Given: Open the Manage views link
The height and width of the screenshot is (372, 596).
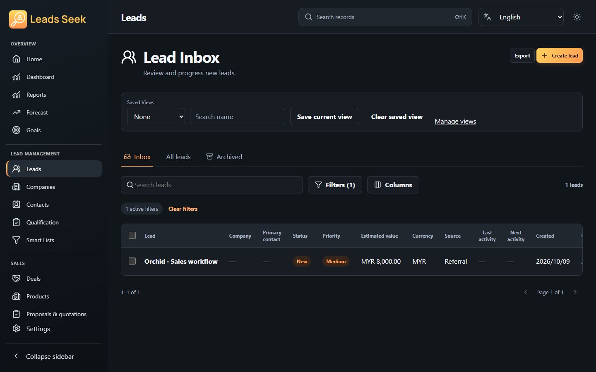Looking at the screenshot, I should pyautogui.click(x=455, y=121).
